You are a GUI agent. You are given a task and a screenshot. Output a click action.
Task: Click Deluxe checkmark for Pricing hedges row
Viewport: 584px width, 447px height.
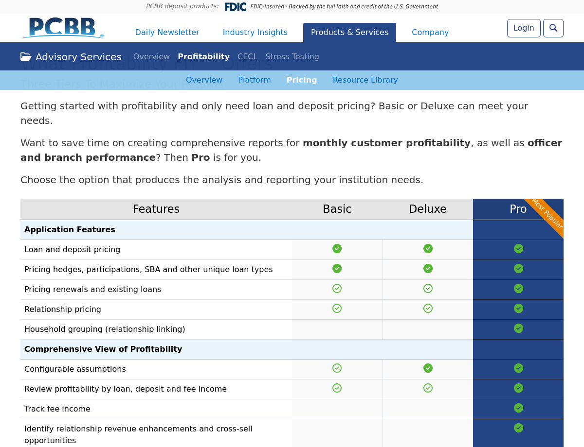click(428, 269)
